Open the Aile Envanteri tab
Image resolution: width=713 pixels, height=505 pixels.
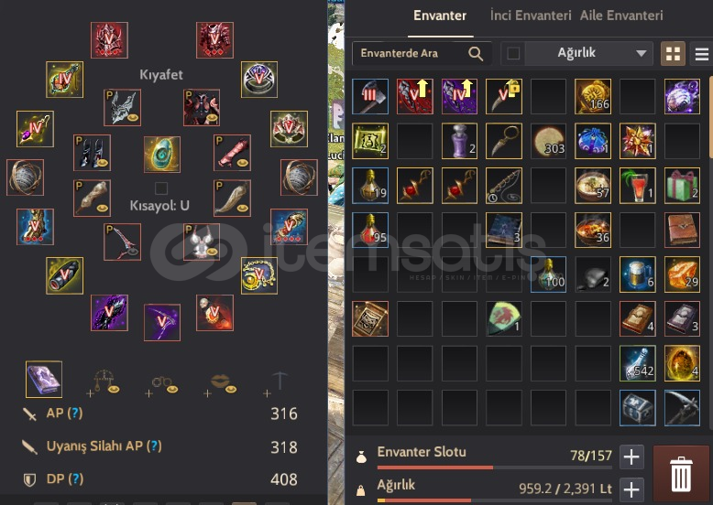[621, 16]
